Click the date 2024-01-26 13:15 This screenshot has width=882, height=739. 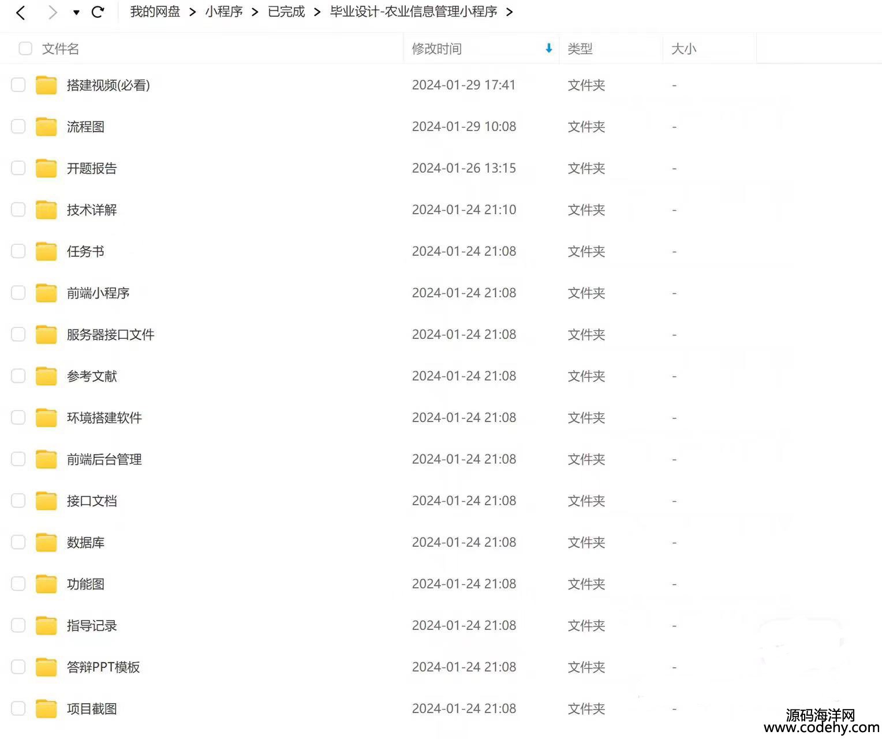point(464,168)
